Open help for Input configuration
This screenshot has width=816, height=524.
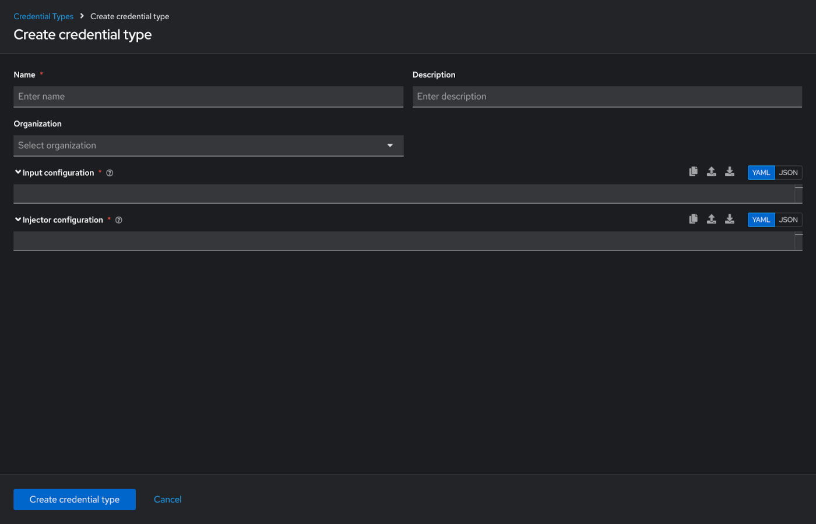[110, 173]
